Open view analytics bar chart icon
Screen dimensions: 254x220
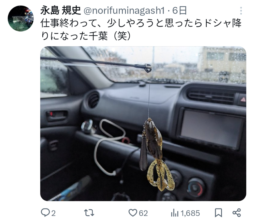pos(174,213)
